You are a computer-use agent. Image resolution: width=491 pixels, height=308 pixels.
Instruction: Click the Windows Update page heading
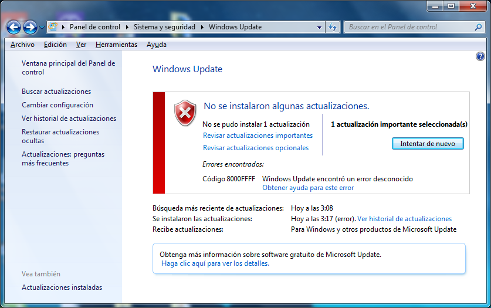(187, 69)
